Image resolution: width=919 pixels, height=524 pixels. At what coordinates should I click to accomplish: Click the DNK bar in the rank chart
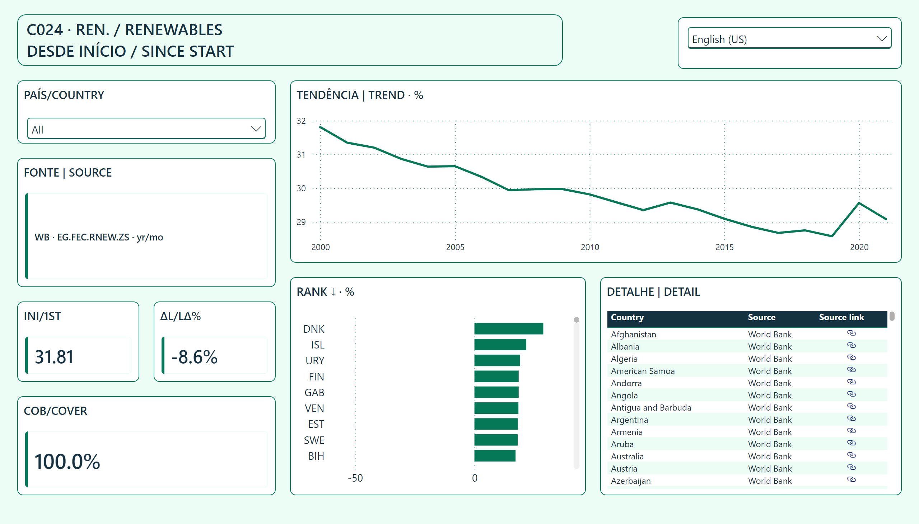[x=509, y=329]
